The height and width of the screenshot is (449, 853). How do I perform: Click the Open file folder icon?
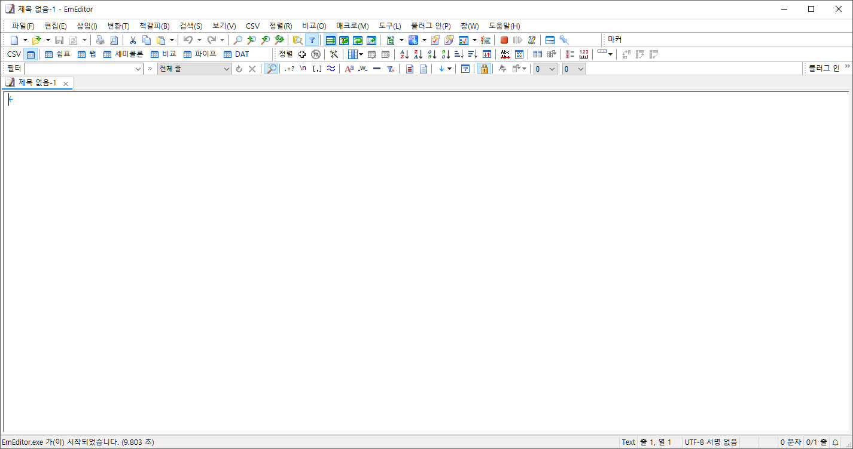coord(36,40)
